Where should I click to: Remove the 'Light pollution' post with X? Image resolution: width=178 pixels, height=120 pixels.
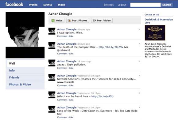(139, 61)
